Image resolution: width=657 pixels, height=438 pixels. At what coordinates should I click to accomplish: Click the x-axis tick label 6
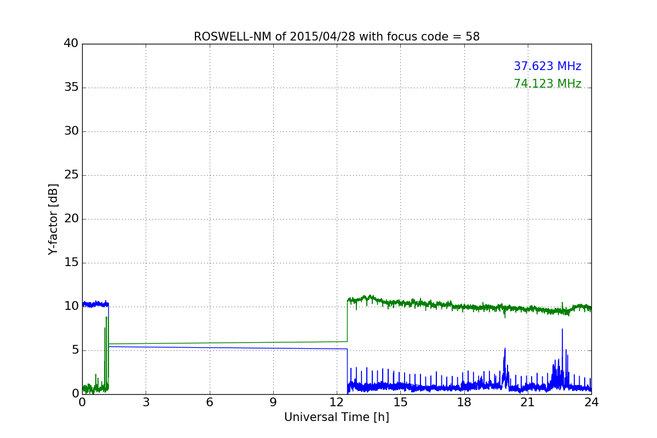pos(210,402)
